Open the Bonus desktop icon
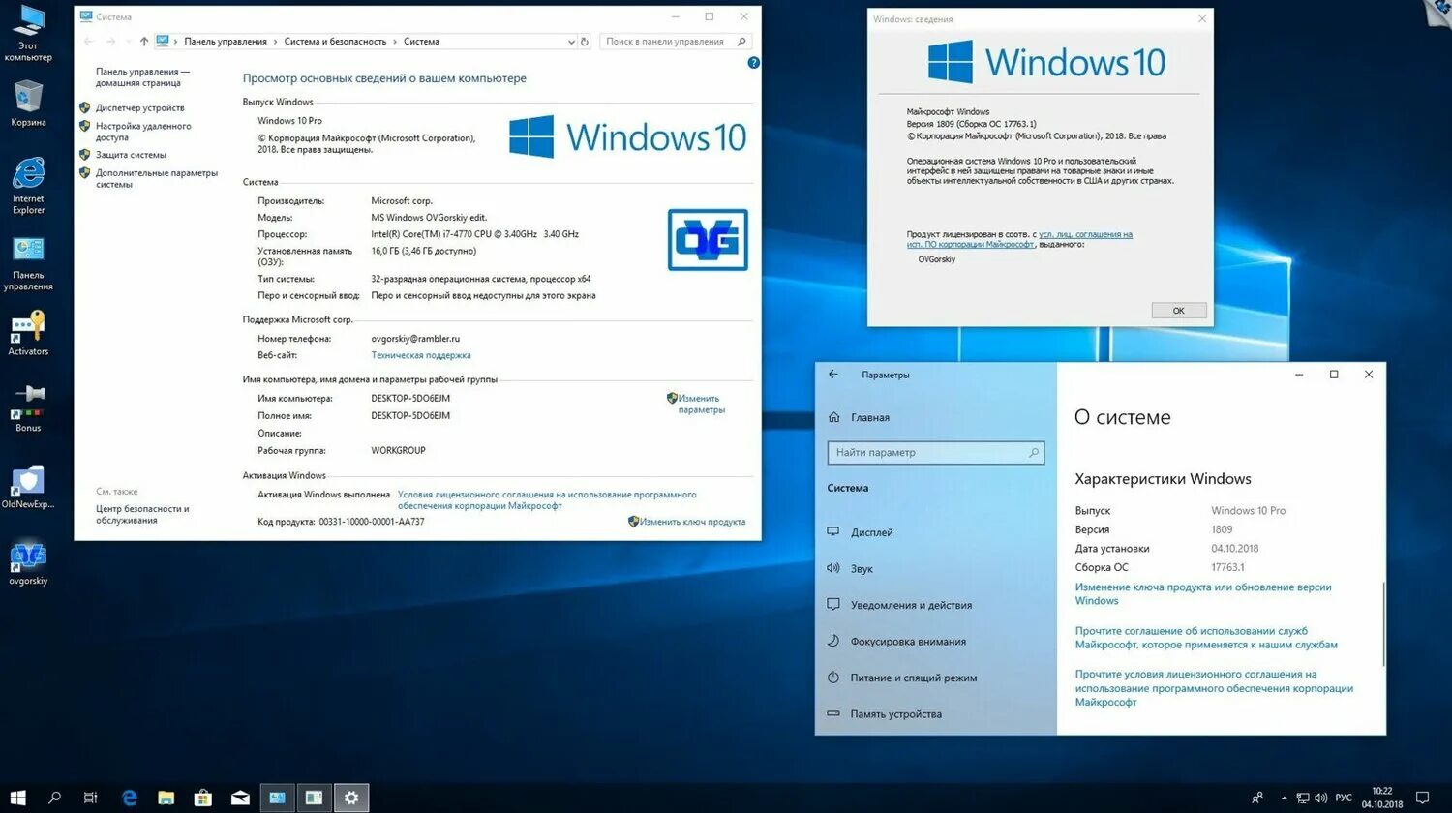 [x=28, y=408]
